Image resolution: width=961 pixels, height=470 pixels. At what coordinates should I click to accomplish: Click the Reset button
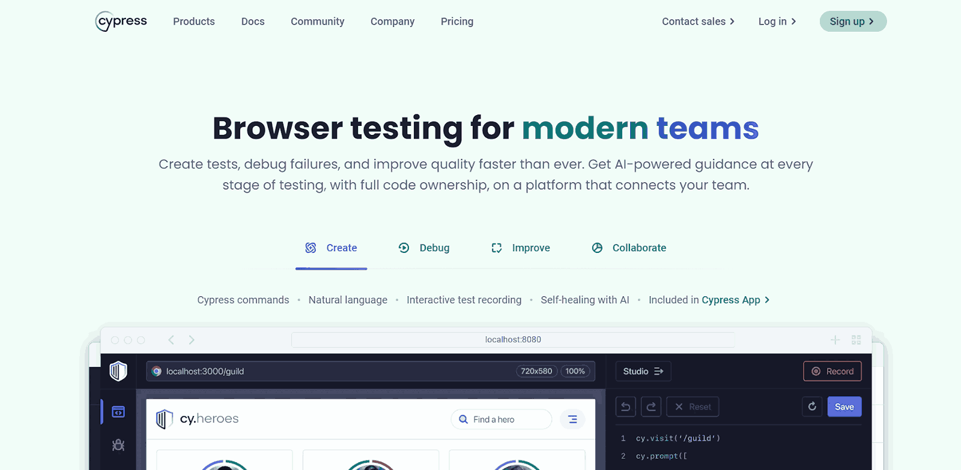click(693, 407)
